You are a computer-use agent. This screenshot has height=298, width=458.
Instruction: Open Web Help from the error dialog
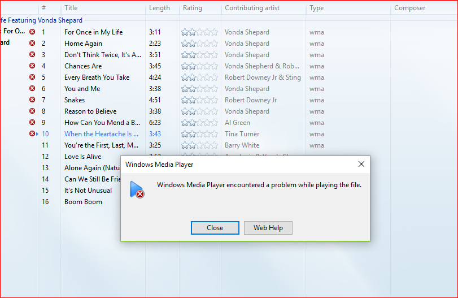(x=268, y=228)
